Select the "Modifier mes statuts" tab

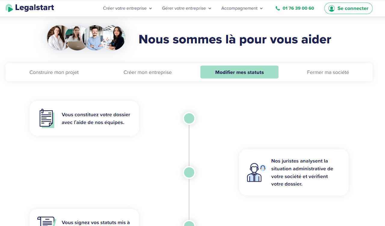click(239, 72)
